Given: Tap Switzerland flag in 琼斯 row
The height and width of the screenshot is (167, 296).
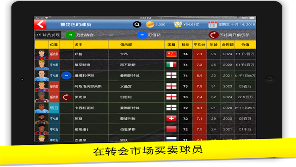Looking at the screenshot, I should coord(172,119).
